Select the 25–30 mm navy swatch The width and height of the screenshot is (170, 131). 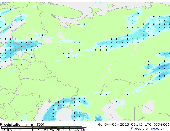[x=54, y=128]
